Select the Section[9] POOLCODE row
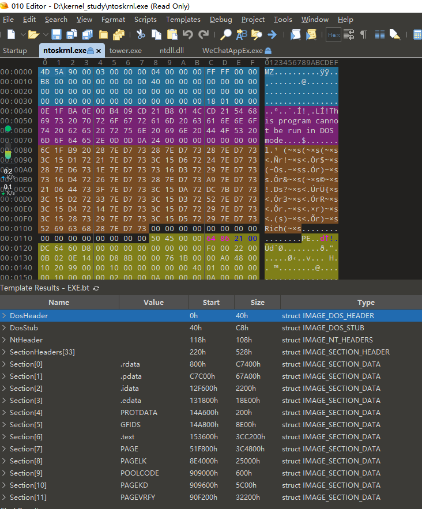The height and width of the screenshot is (509, 422). coord(211,473)
